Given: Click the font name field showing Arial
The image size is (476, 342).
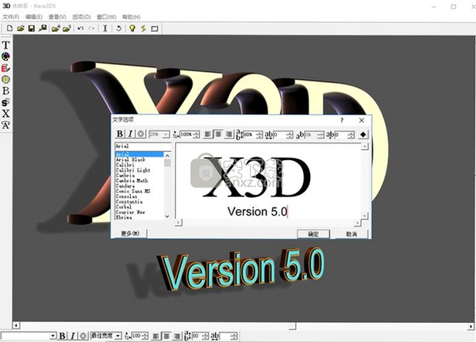Looking at the screenshot, I should pyautogui.click(x=143, y=146).
